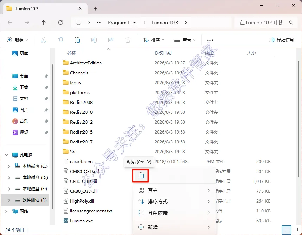Open Pictures (图片) in the sidebar
This screenshot has height=235, width=302.
click(20, 110)
